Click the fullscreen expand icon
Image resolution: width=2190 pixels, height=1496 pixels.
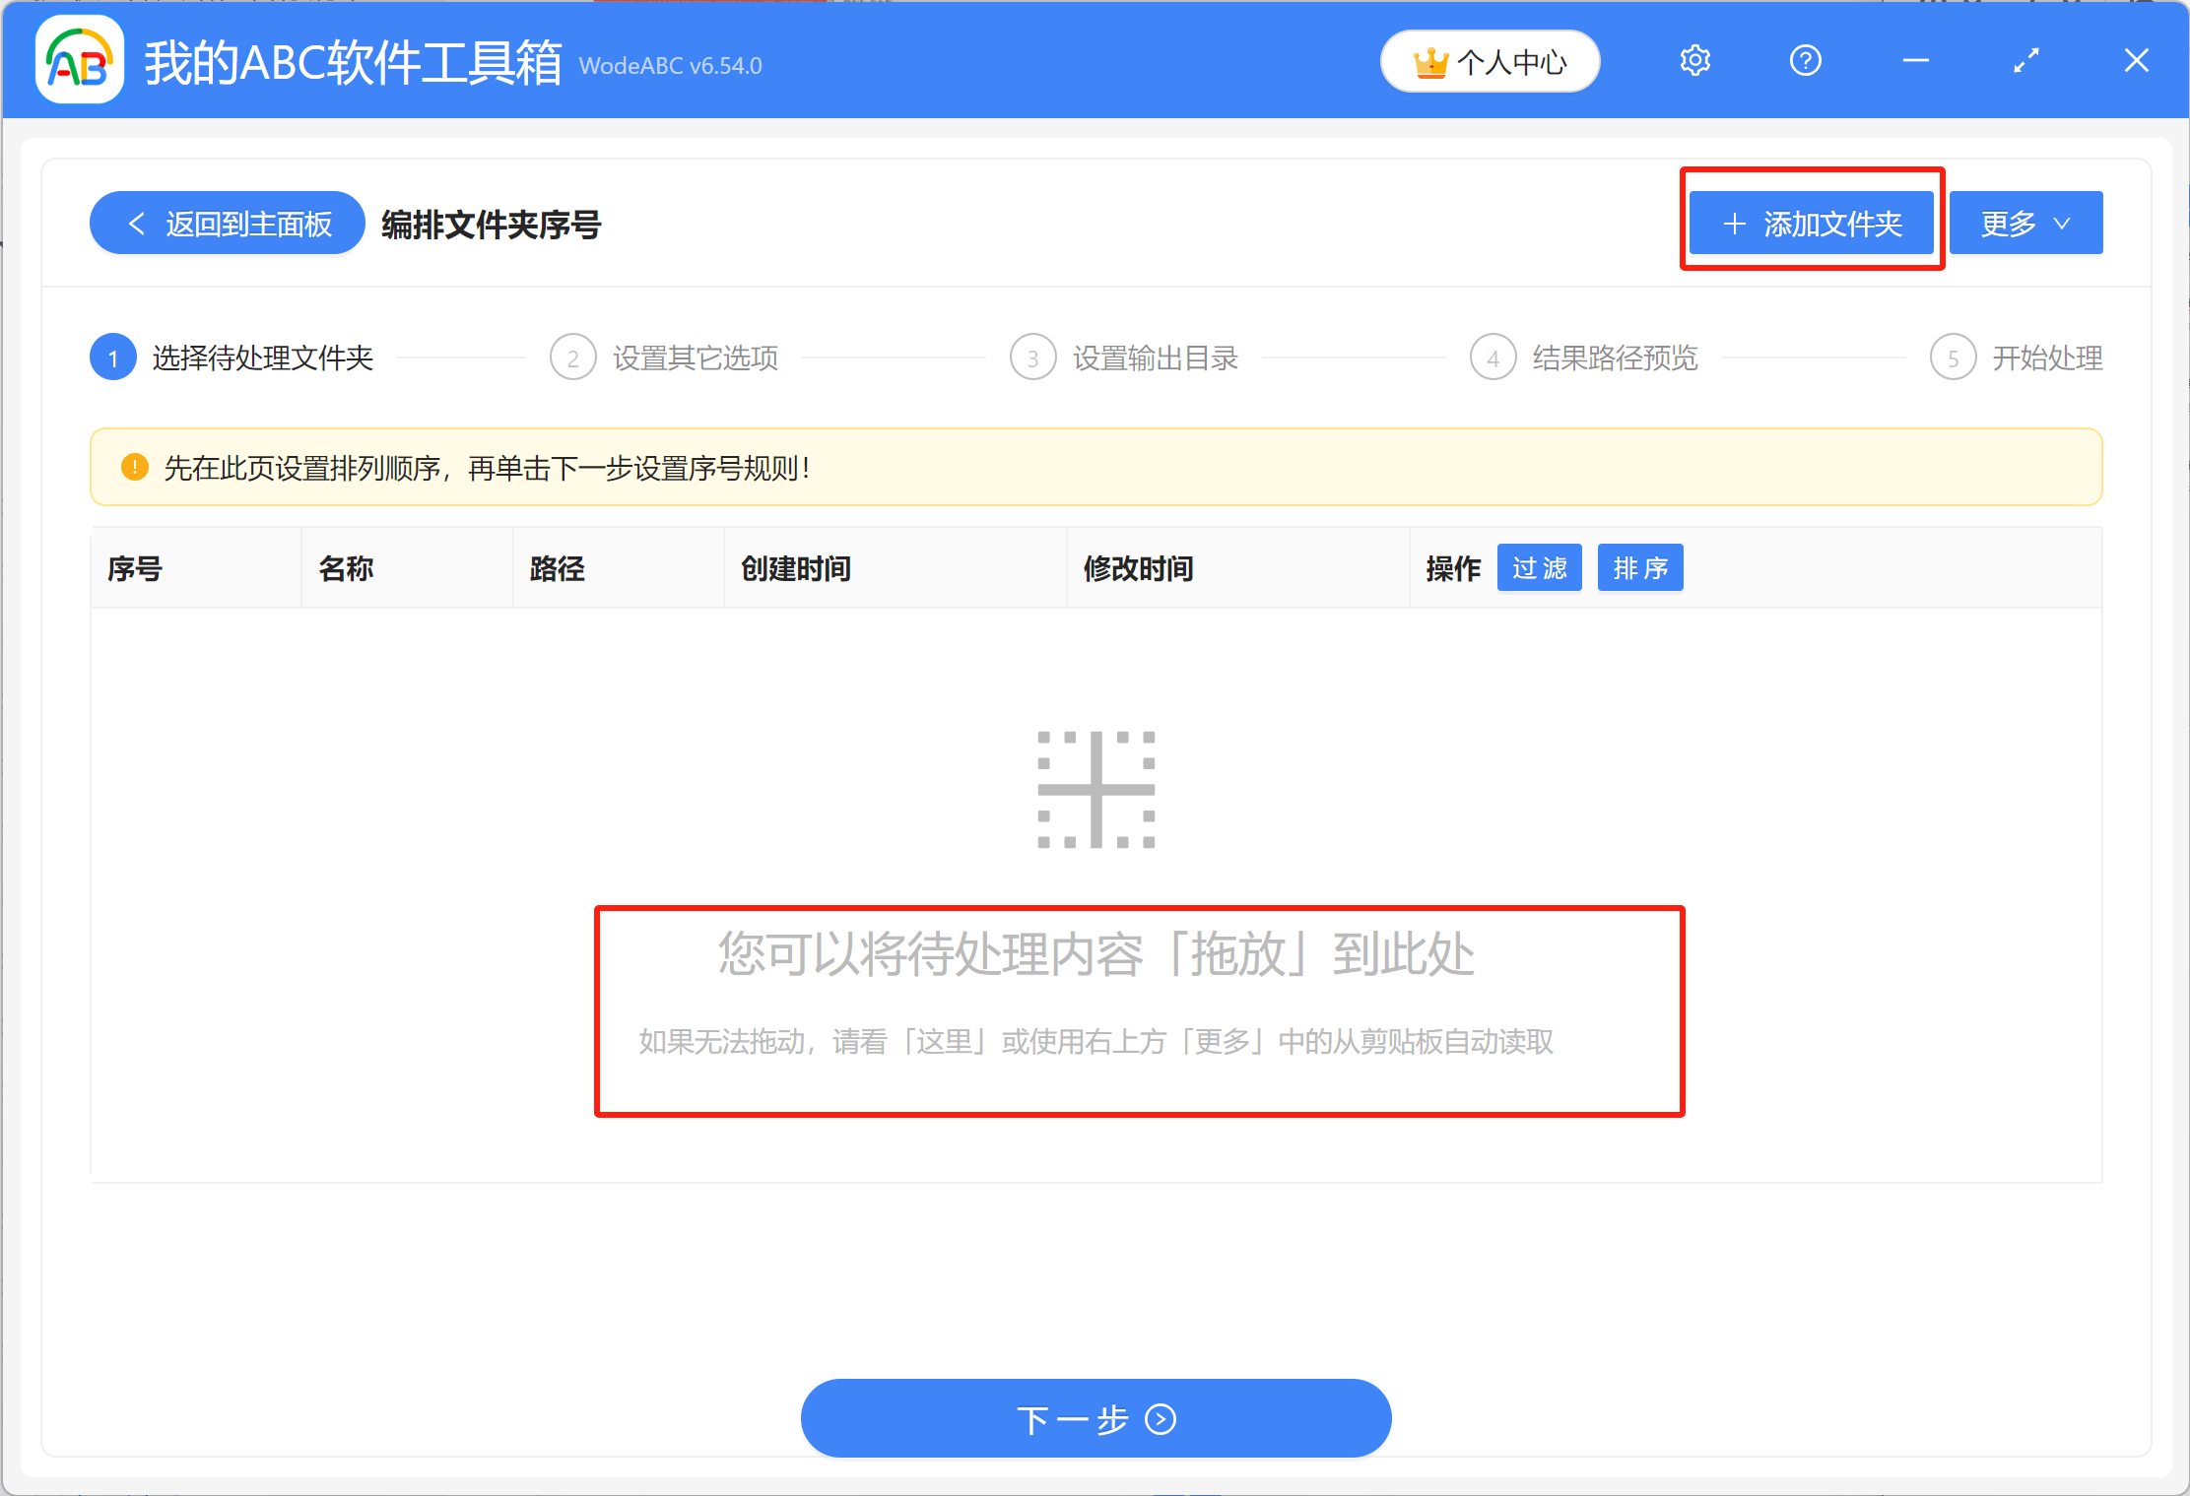click(2026, 60)
